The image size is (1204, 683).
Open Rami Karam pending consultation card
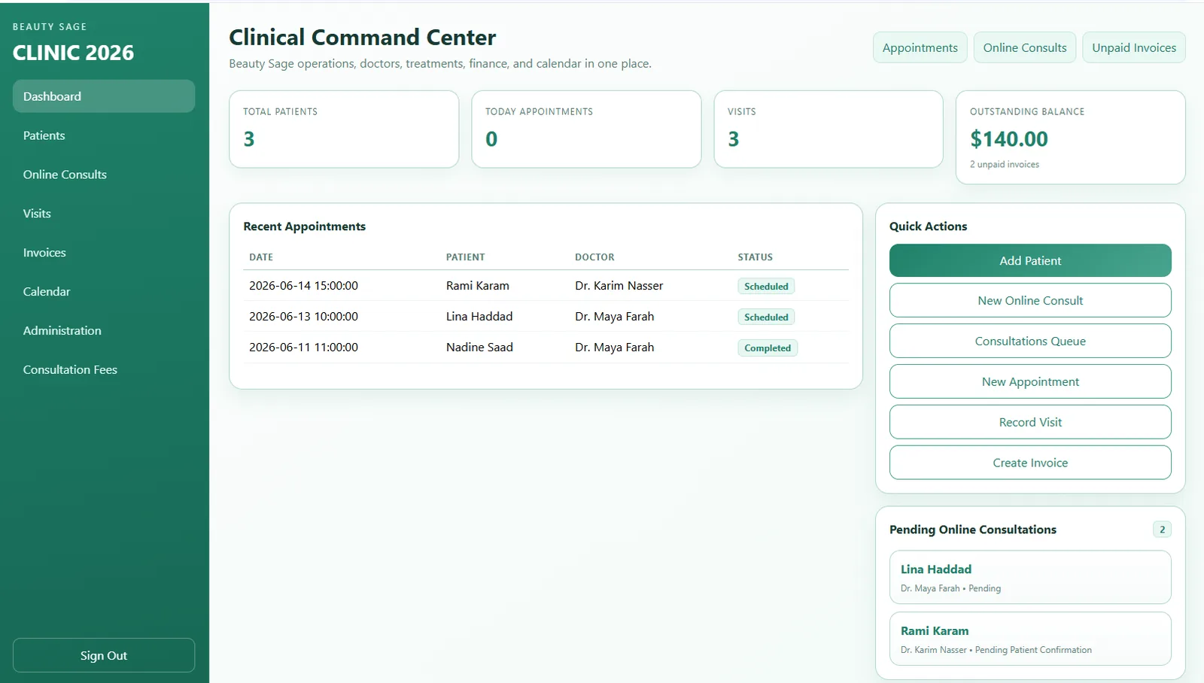coord(1030,639)
